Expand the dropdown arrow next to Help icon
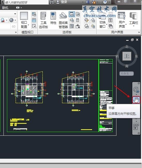 pyautogui.click(x=109, y=2)
